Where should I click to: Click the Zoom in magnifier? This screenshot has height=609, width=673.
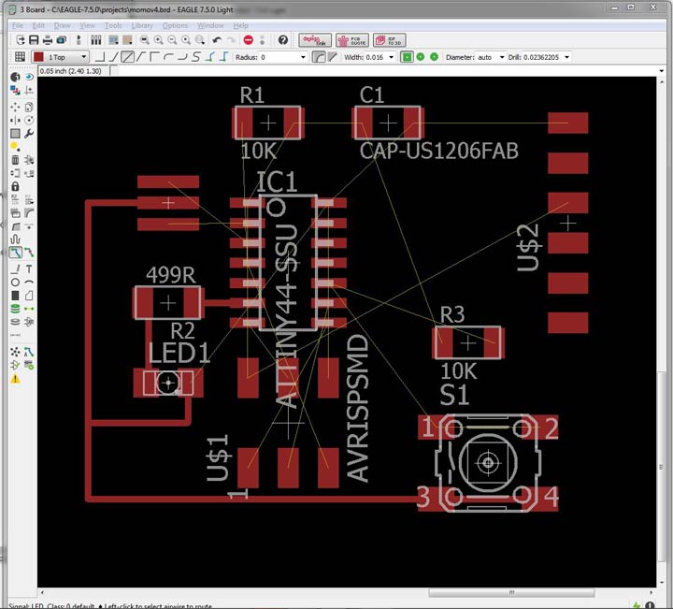coord(158,40)
